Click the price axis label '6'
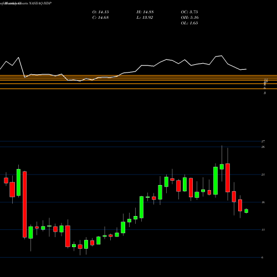Screen dimensions: 277x277 pos(262,258)
